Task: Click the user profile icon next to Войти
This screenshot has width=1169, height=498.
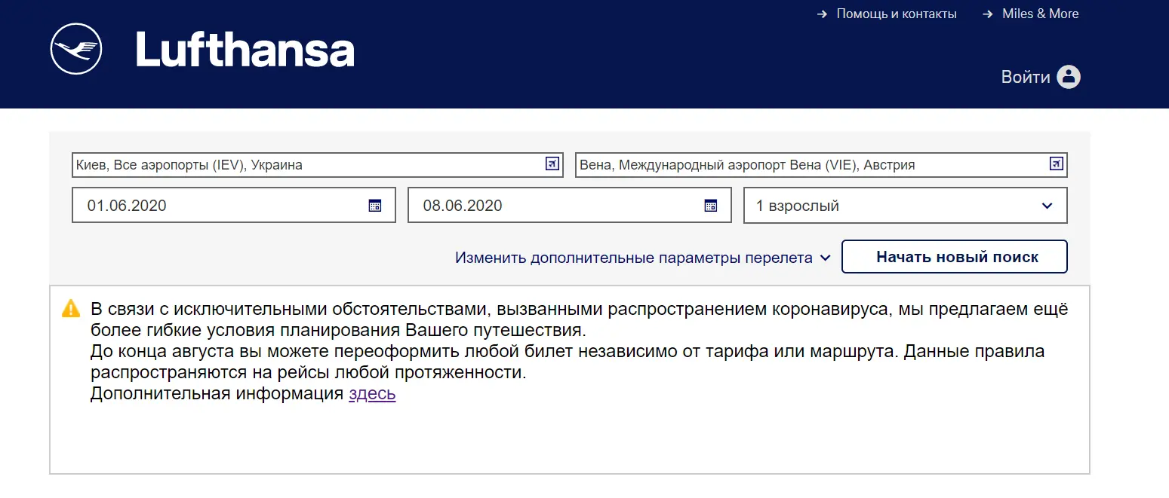Action: tap(1069, 76)
